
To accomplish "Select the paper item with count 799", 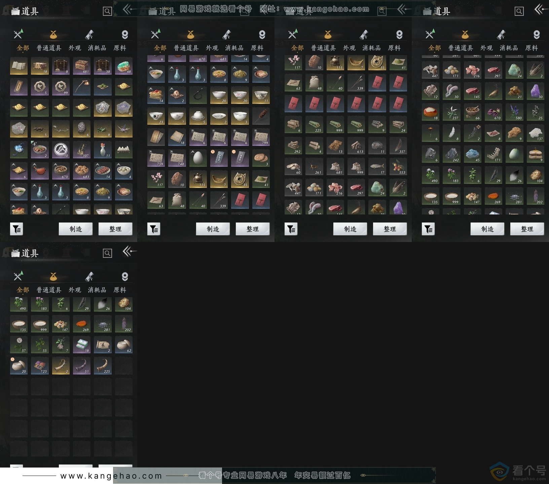I will [x=261, y=137].
